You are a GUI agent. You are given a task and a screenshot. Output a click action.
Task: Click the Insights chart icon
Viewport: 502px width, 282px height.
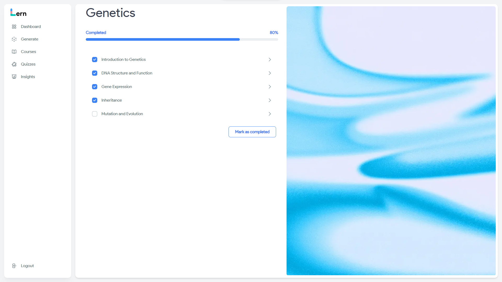click(14, 77)
